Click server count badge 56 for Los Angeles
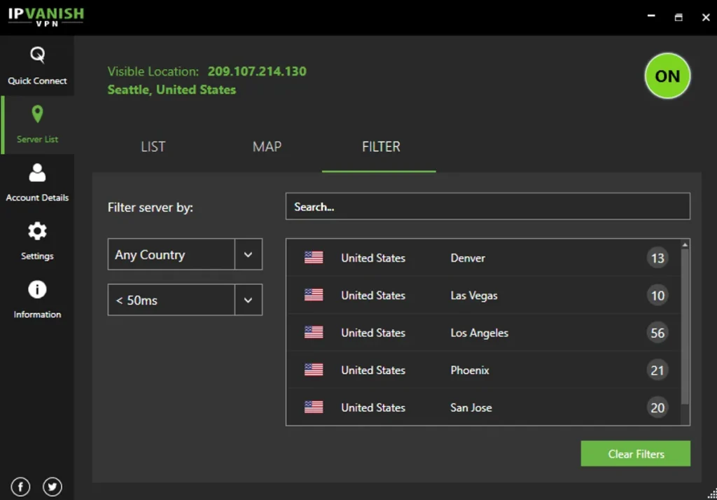 [x=657, y=333]
